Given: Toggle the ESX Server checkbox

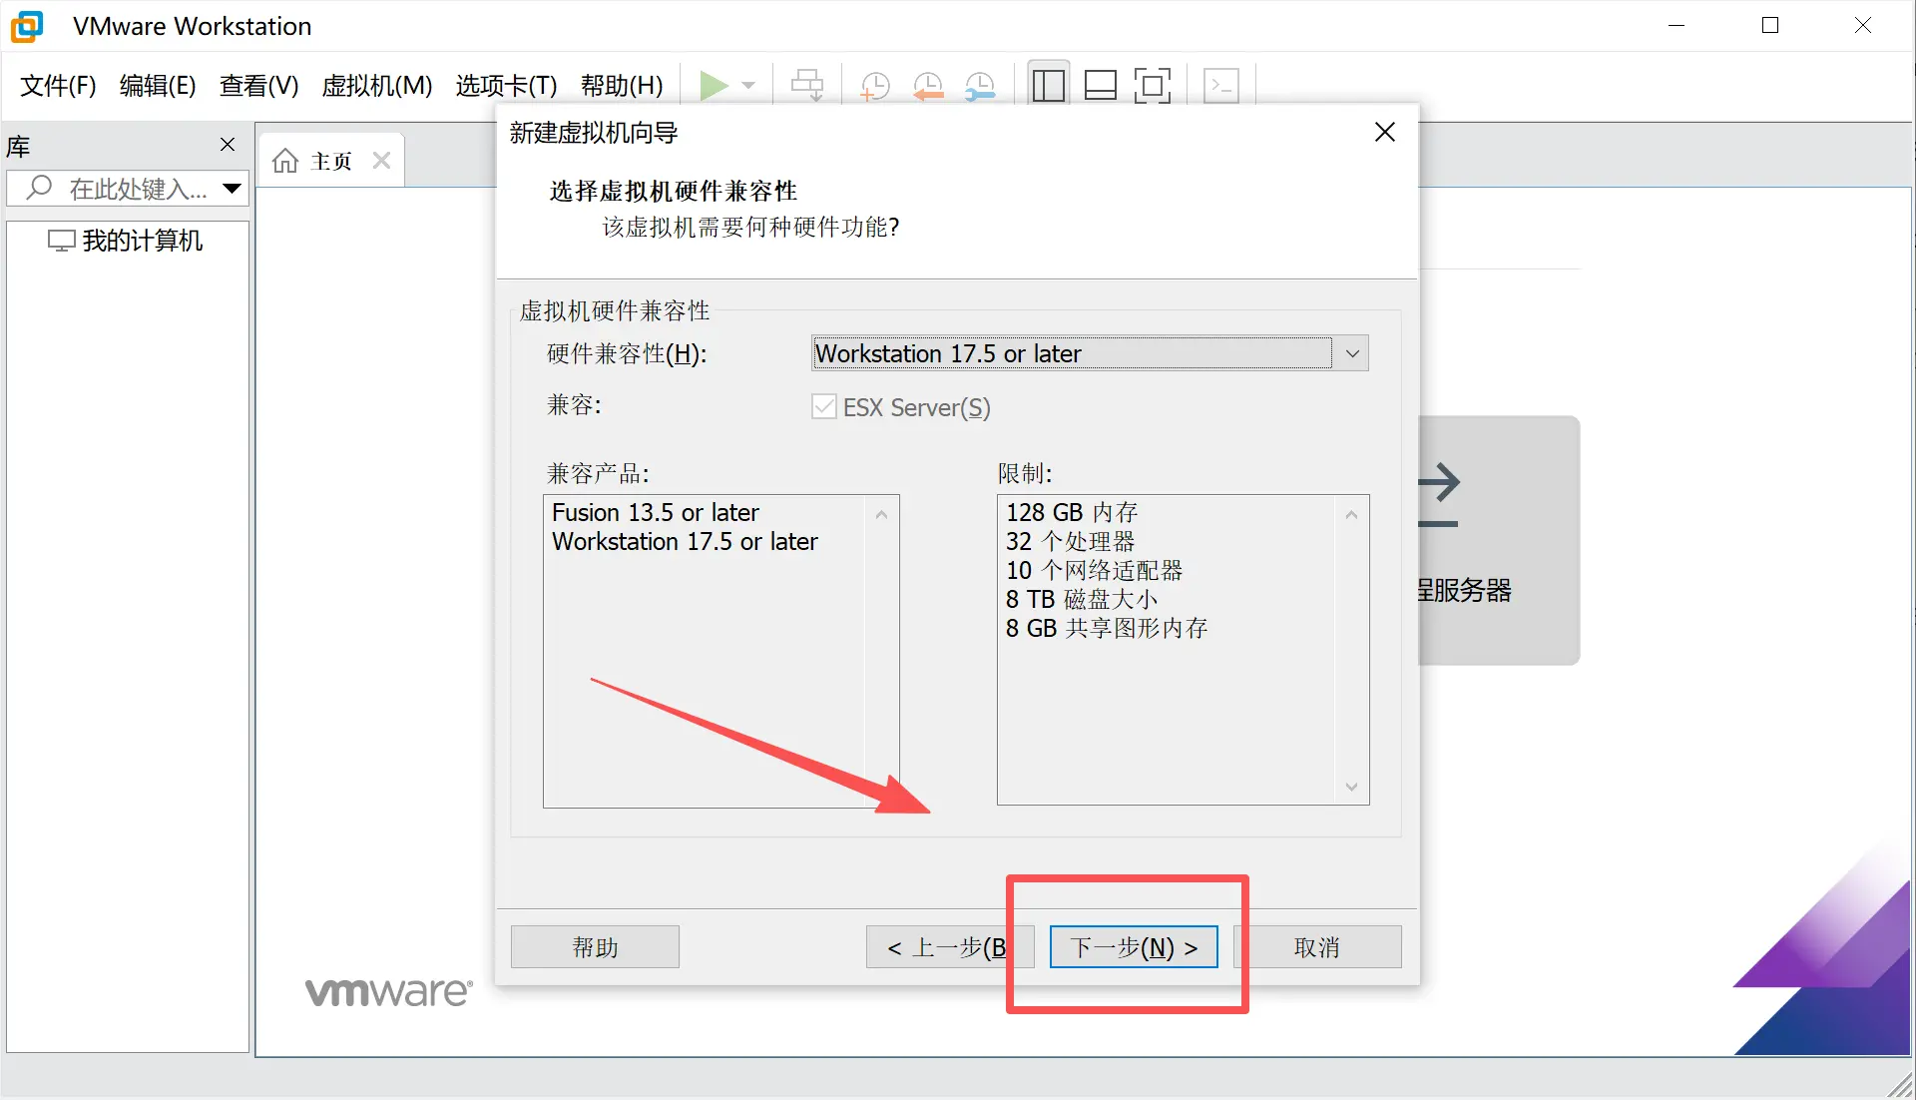Looking at the screenshot, I should coord(824,406).
